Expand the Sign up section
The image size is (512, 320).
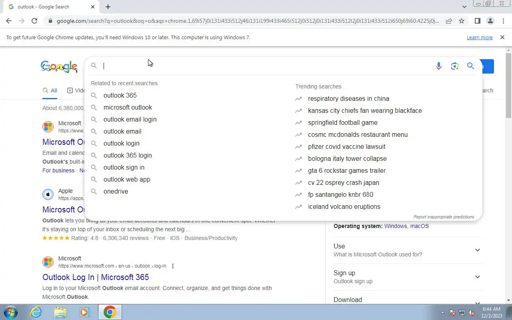tap(477, 277)
